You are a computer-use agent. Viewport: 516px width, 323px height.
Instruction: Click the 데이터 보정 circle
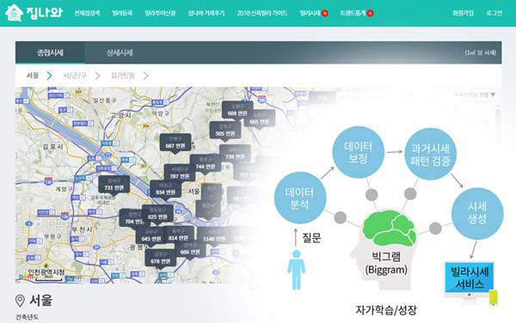click(x=359, y=152)
